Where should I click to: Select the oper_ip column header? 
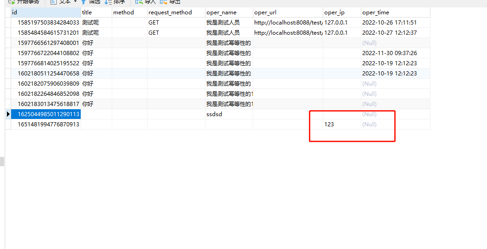[x=342, y=12]
